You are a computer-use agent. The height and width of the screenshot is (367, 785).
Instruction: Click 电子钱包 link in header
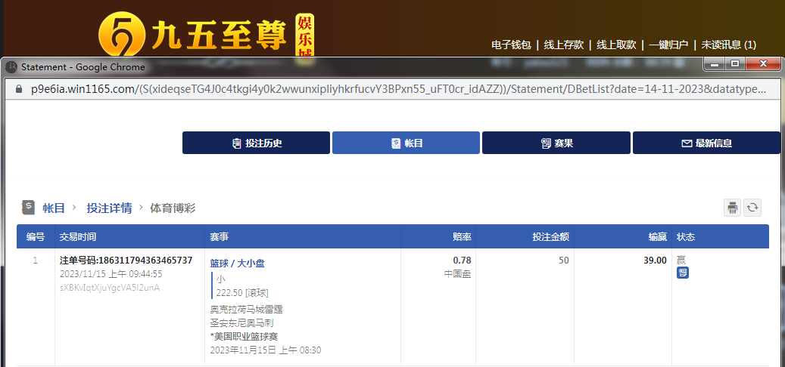(x=511, y=45)
